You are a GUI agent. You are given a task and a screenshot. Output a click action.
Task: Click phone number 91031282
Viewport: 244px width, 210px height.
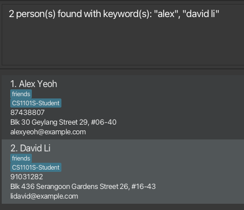coord(27,177)
